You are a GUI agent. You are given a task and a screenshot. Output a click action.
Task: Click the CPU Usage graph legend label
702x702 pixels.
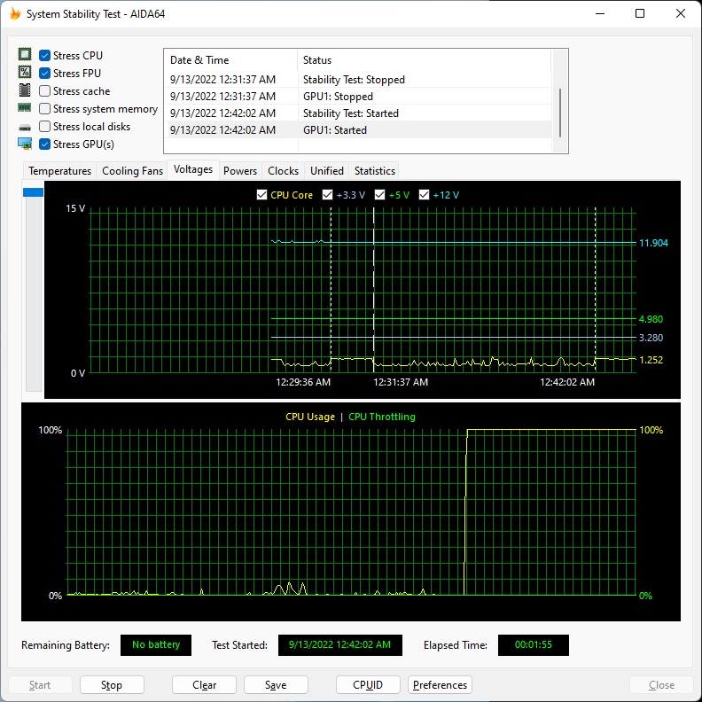tap(310, 417)
